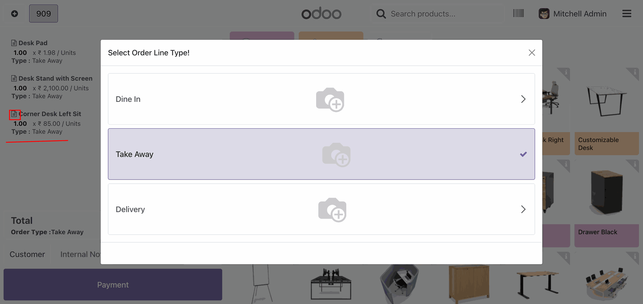Click note icon beside Desk Stand with Screen
This screenshot has height=304, width=643.
(x=14, y=78)
